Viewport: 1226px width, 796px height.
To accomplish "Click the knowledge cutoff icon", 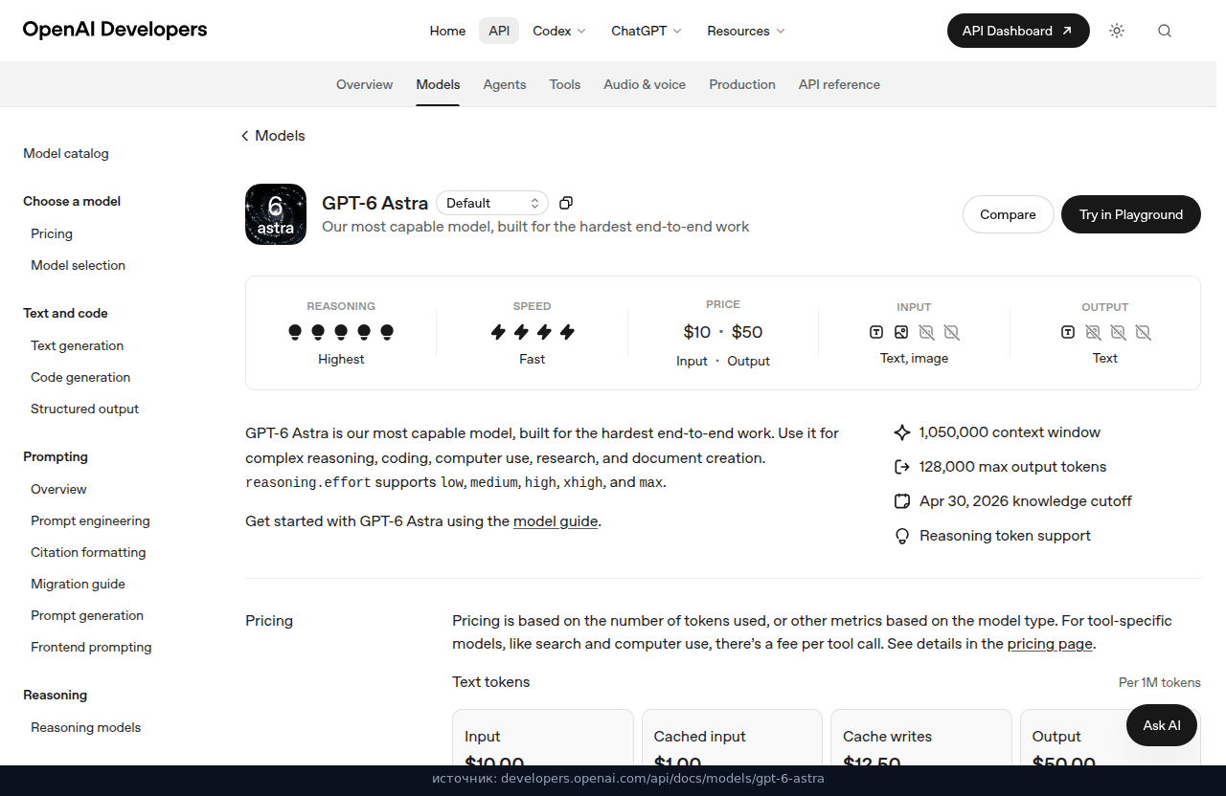I will (901, 501).
